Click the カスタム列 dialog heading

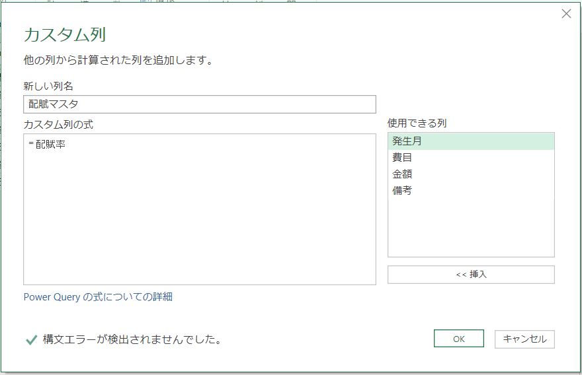tap(65, 35)
